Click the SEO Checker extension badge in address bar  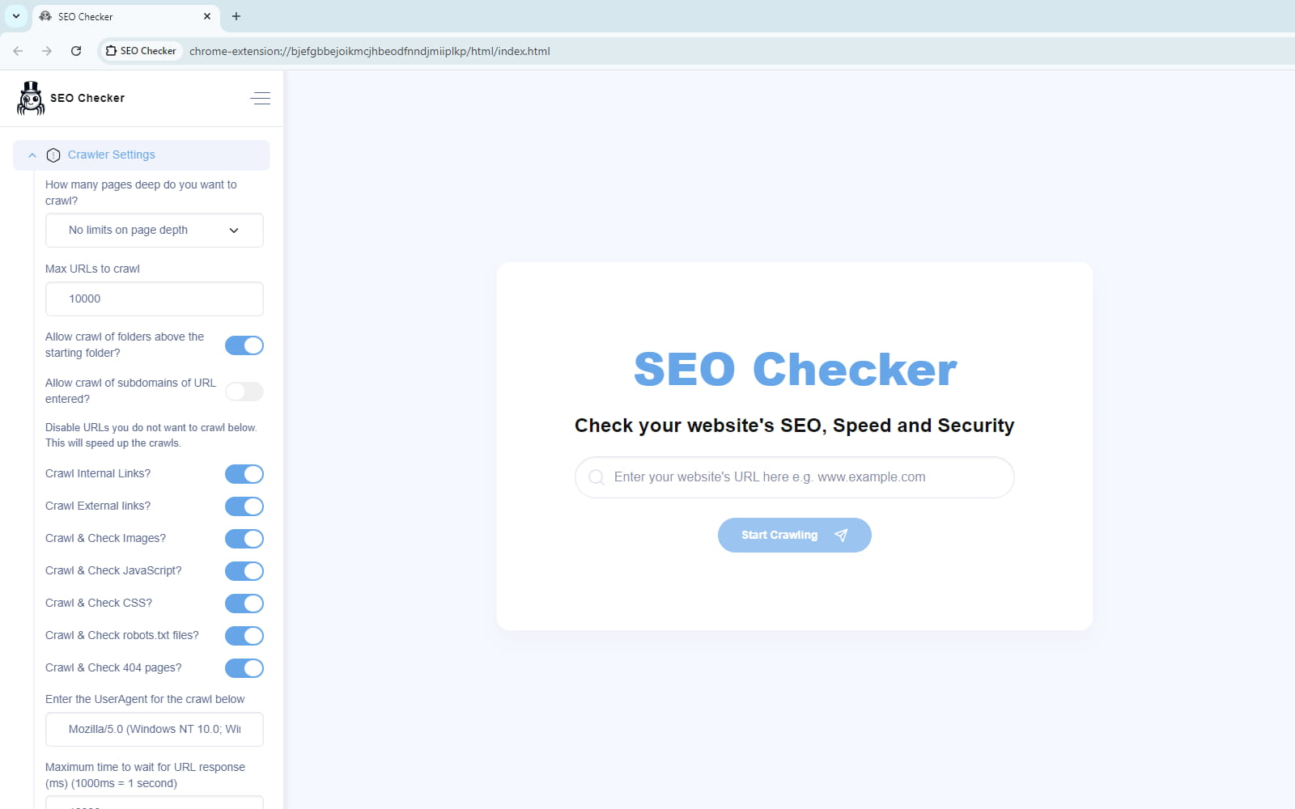(x=142, y=50)
